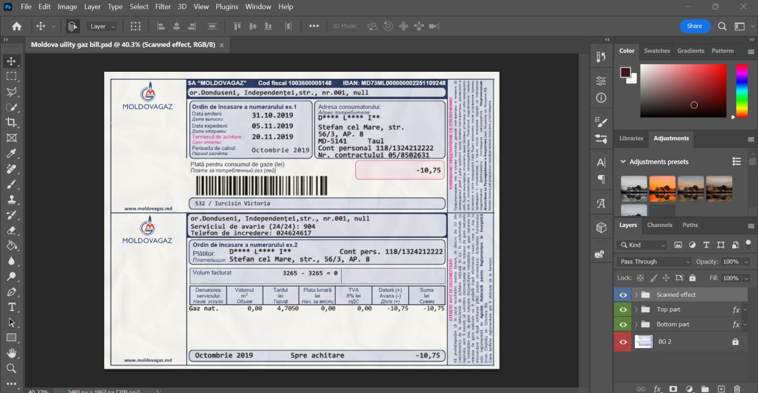Select the Brush tool
758x393 pixels.
[x=11, y=184]
